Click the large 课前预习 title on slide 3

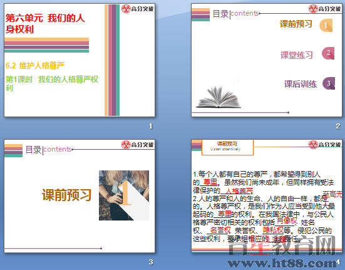(x=66, y=195)
